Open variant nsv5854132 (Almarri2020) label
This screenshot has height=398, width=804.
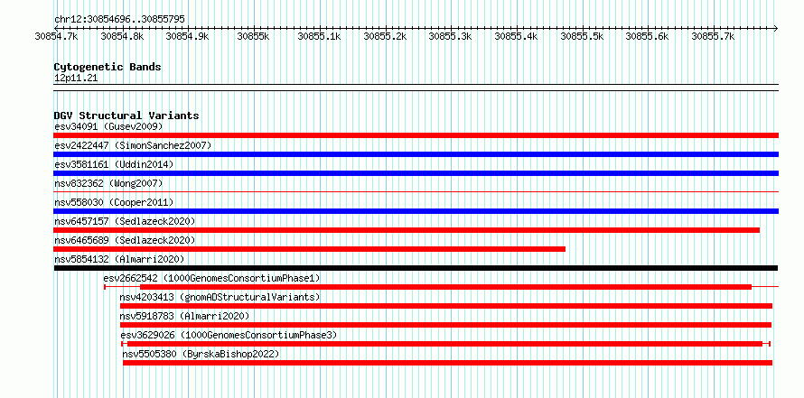point(119,259)
